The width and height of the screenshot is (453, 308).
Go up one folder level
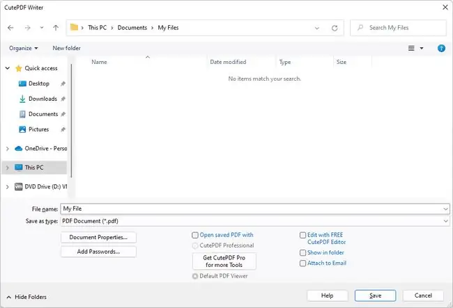pos(56,28)
